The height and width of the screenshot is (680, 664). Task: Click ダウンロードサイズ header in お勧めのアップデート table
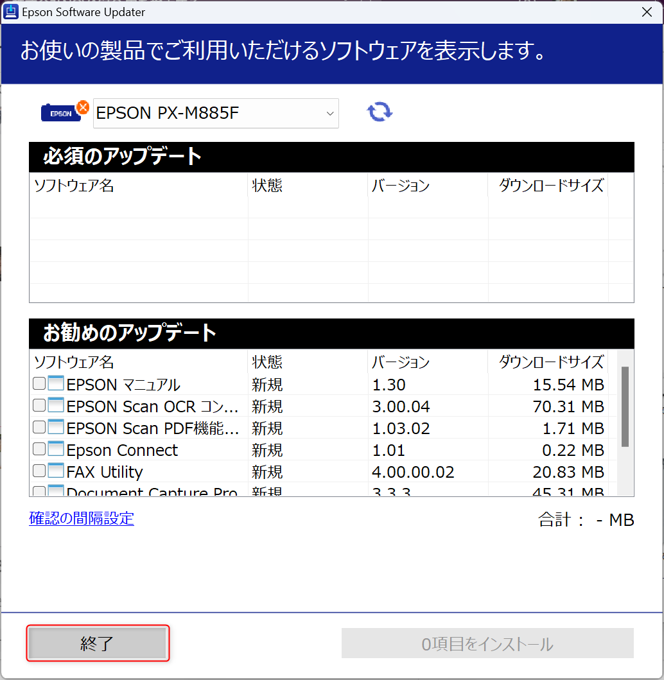551,362
